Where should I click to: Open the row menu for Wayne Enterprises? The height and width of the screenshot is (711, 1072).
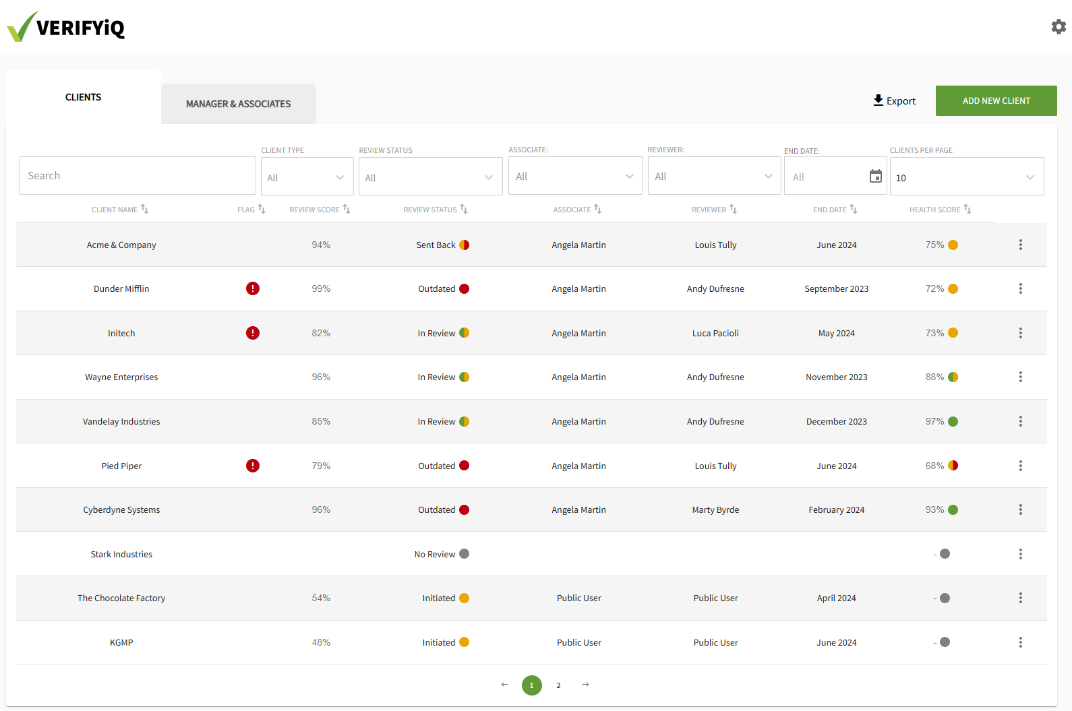(x=1020, y=377)
